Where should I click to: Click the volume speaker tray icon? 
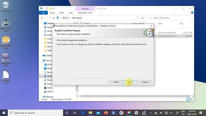pyautogui.click(x=171, y=113)
